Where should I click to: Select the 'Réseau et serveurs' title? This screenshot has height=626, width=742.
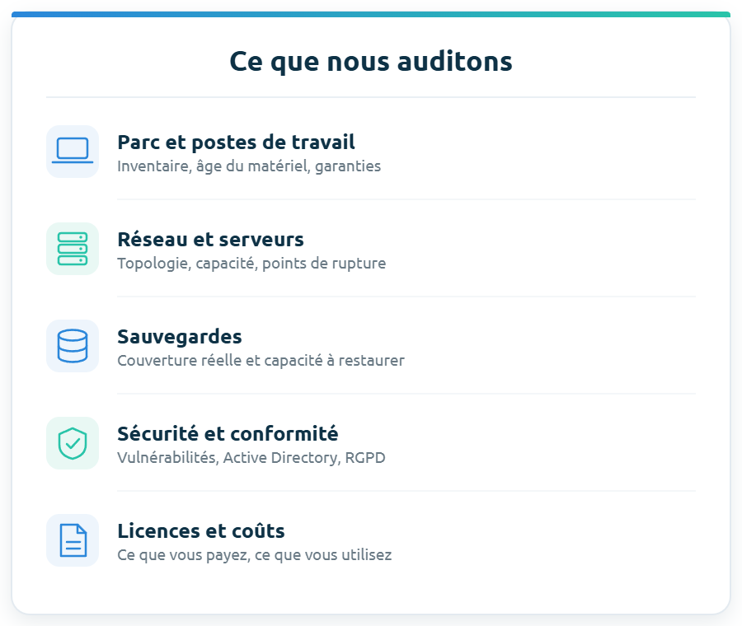coord(210,239)
